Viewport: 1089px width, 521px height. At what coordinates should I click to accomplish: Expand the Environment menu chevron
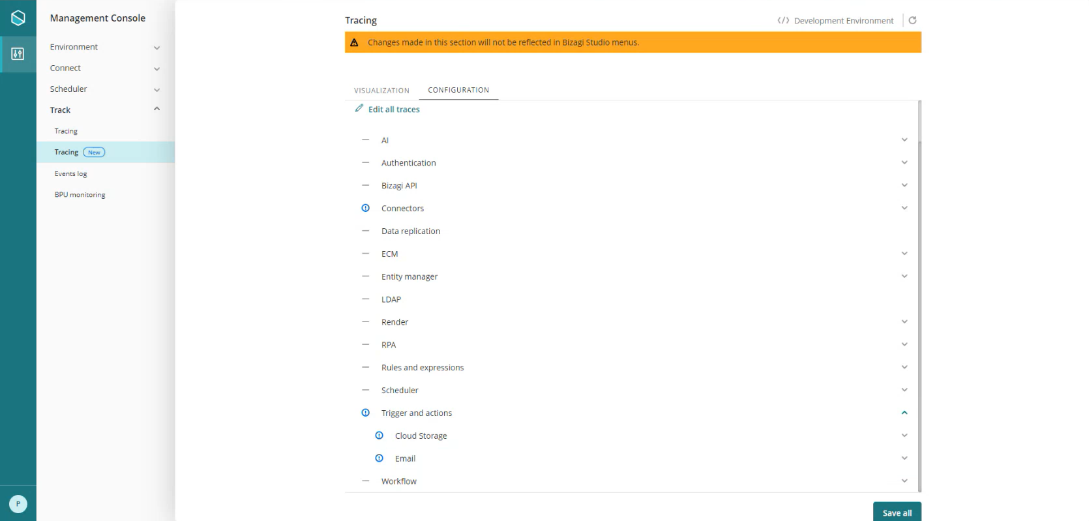coord(157,48)
